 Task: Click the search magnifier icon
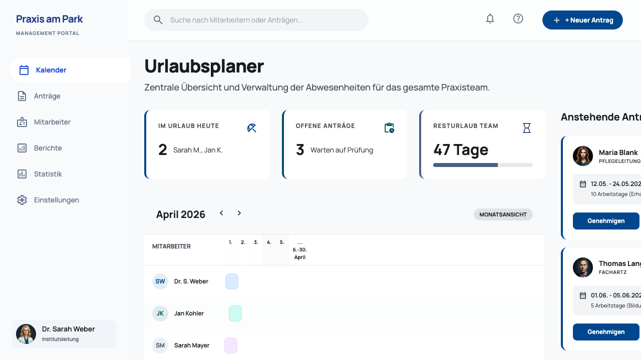(158, 20)
